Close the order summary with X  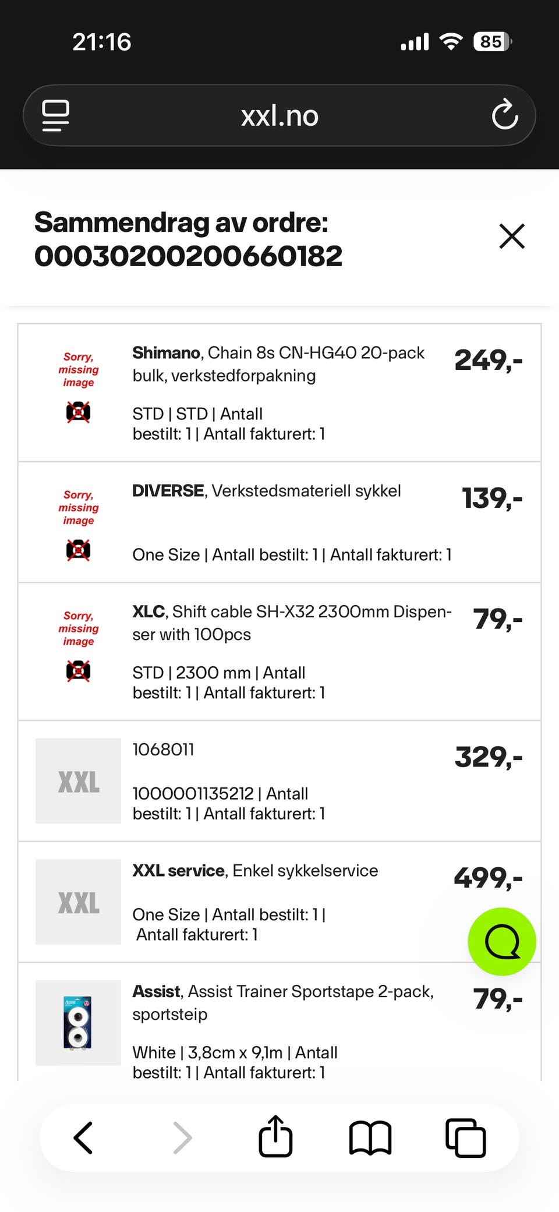(x=512, y=236)
